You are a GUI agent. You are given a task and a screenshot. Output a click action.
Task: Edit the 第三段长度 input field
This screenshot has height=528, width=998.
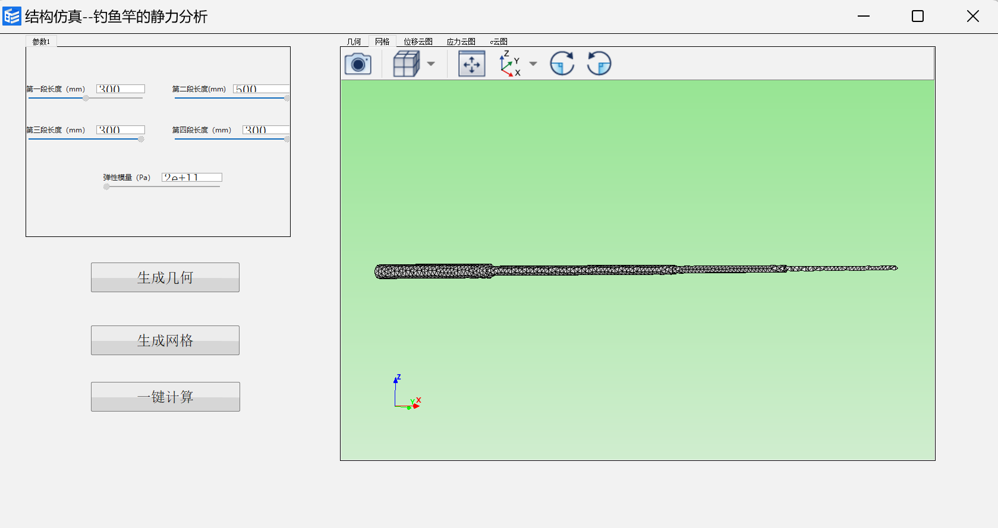[121, 130]
